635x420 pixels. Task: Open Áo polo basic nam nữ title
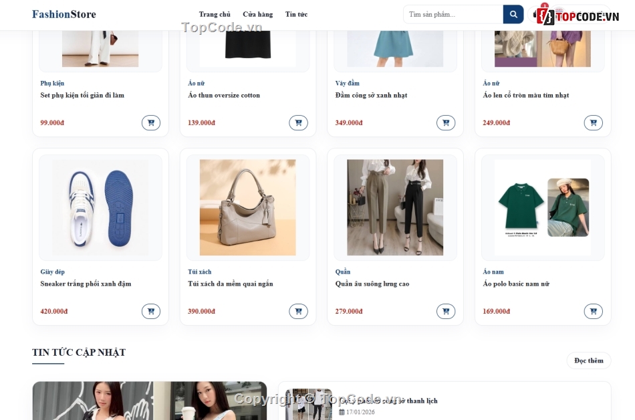tap(516, 284)
